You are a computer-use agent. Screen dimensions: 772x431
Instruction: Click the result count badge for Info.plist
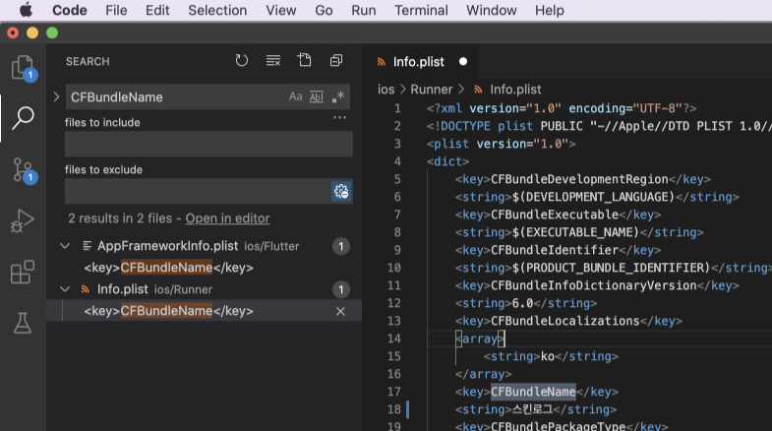point(340,289)
